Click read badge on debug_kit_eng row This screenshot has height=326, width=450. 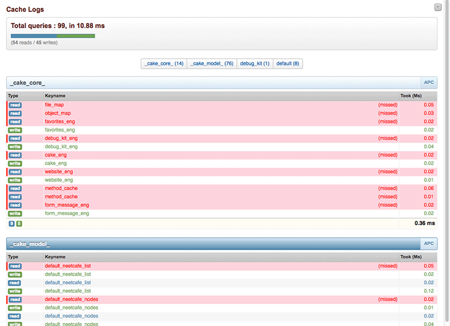click(15, 139)
